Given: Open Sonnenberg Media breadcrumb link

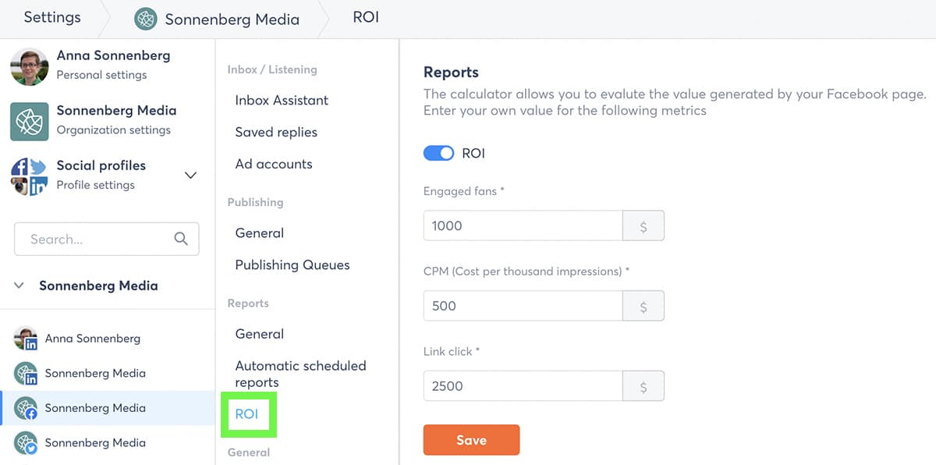Looking at the screenshot, I should click(232, 20).
